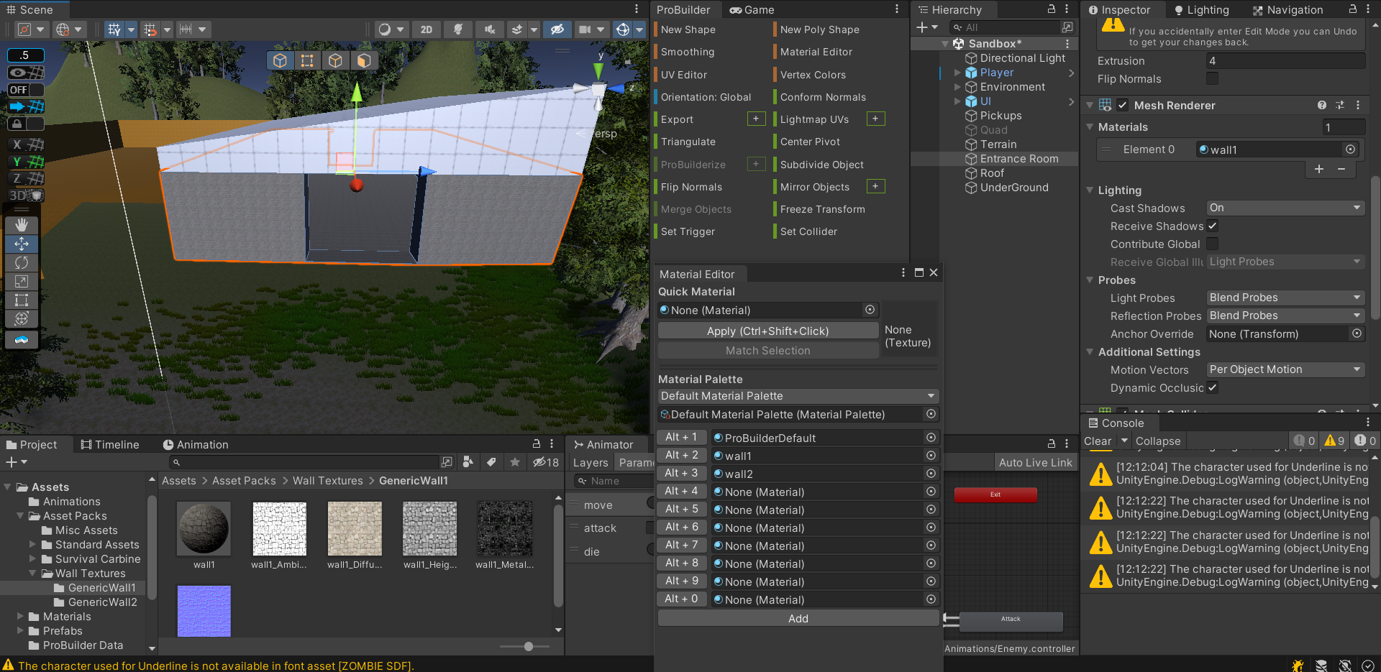1381x672 pixels.
Task: Switch to ProBuilder Object selection mode
Action: pyautogui.click(x=280, y=60)
